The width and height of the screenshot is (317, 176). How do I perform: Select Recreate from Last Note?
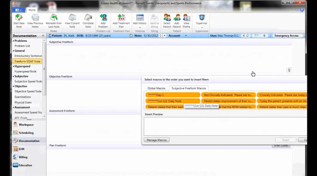54,20
